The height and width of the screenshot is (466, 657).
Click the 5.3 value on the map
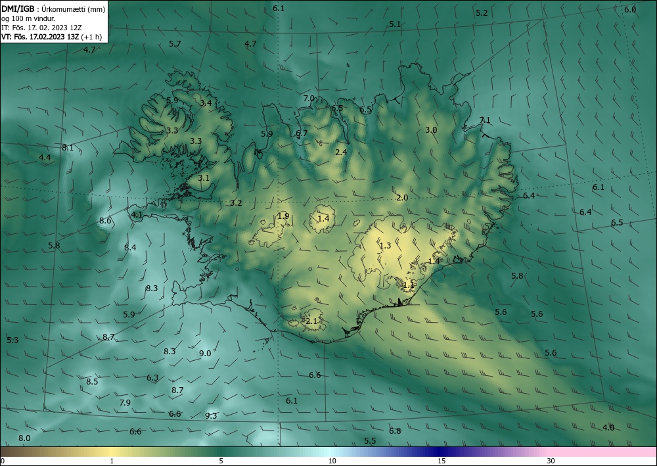point(12,340)
